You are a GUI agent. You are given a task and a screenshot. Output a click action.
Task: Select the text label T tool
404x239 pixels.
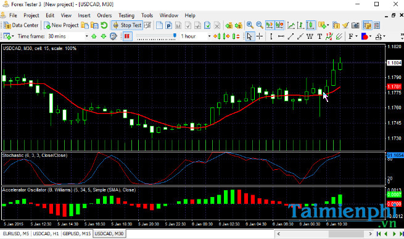click(x=319, y=36)
